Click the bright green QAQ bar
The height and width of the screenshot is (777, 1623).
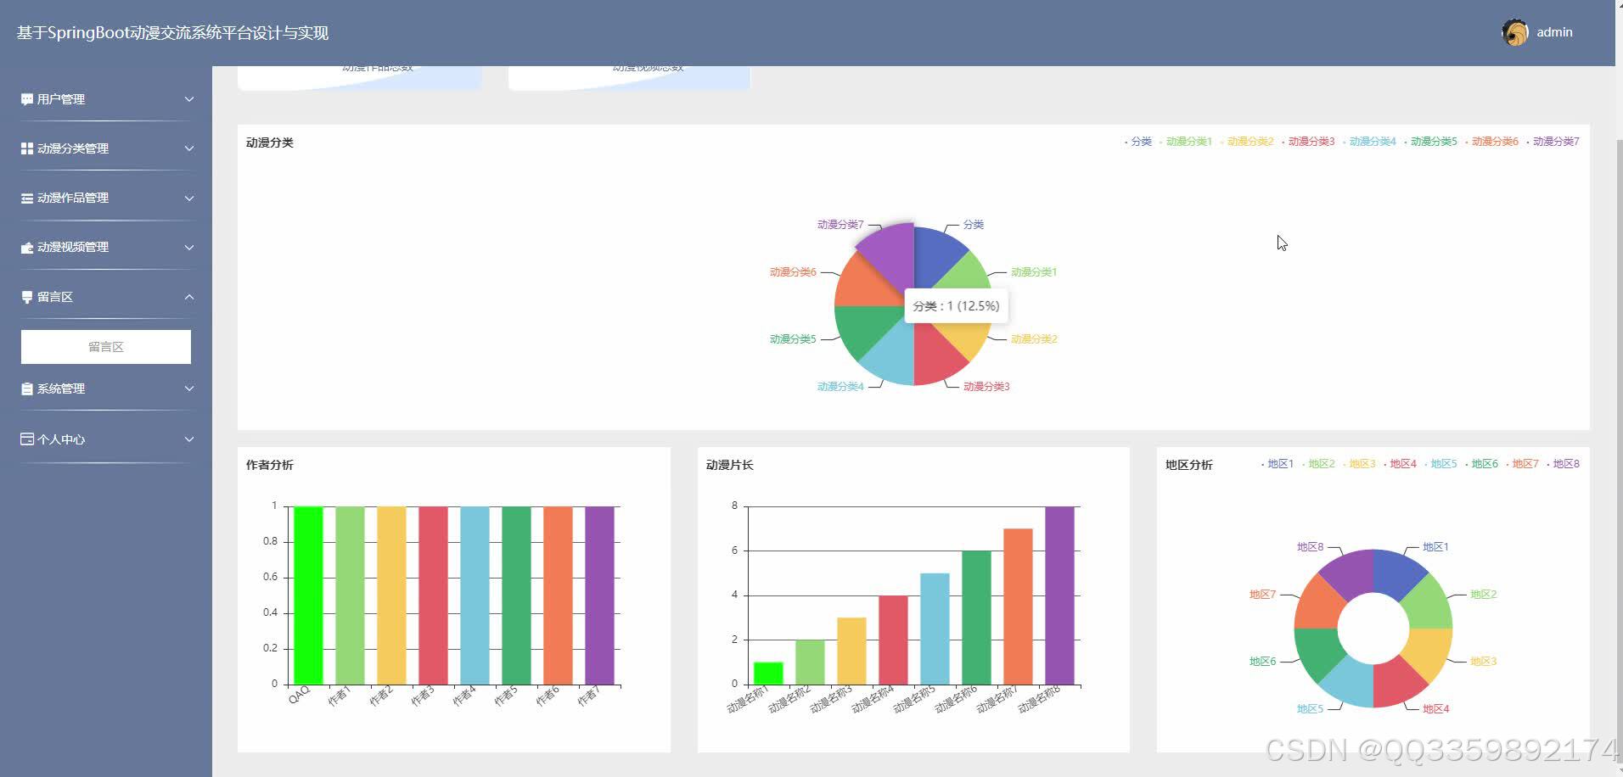[308, 595]
